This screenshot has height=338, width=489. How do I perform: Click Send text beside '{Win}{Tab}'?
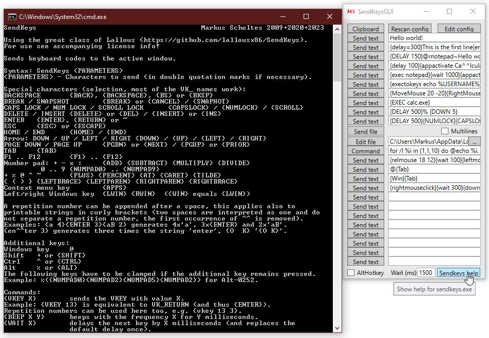coord(366,179)
